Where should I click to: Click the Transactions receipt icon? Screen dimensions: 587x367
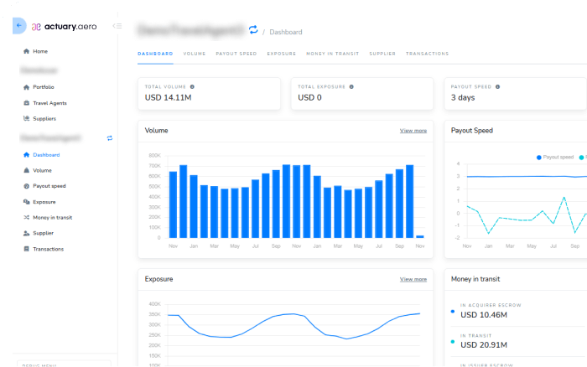pos(26,249)
